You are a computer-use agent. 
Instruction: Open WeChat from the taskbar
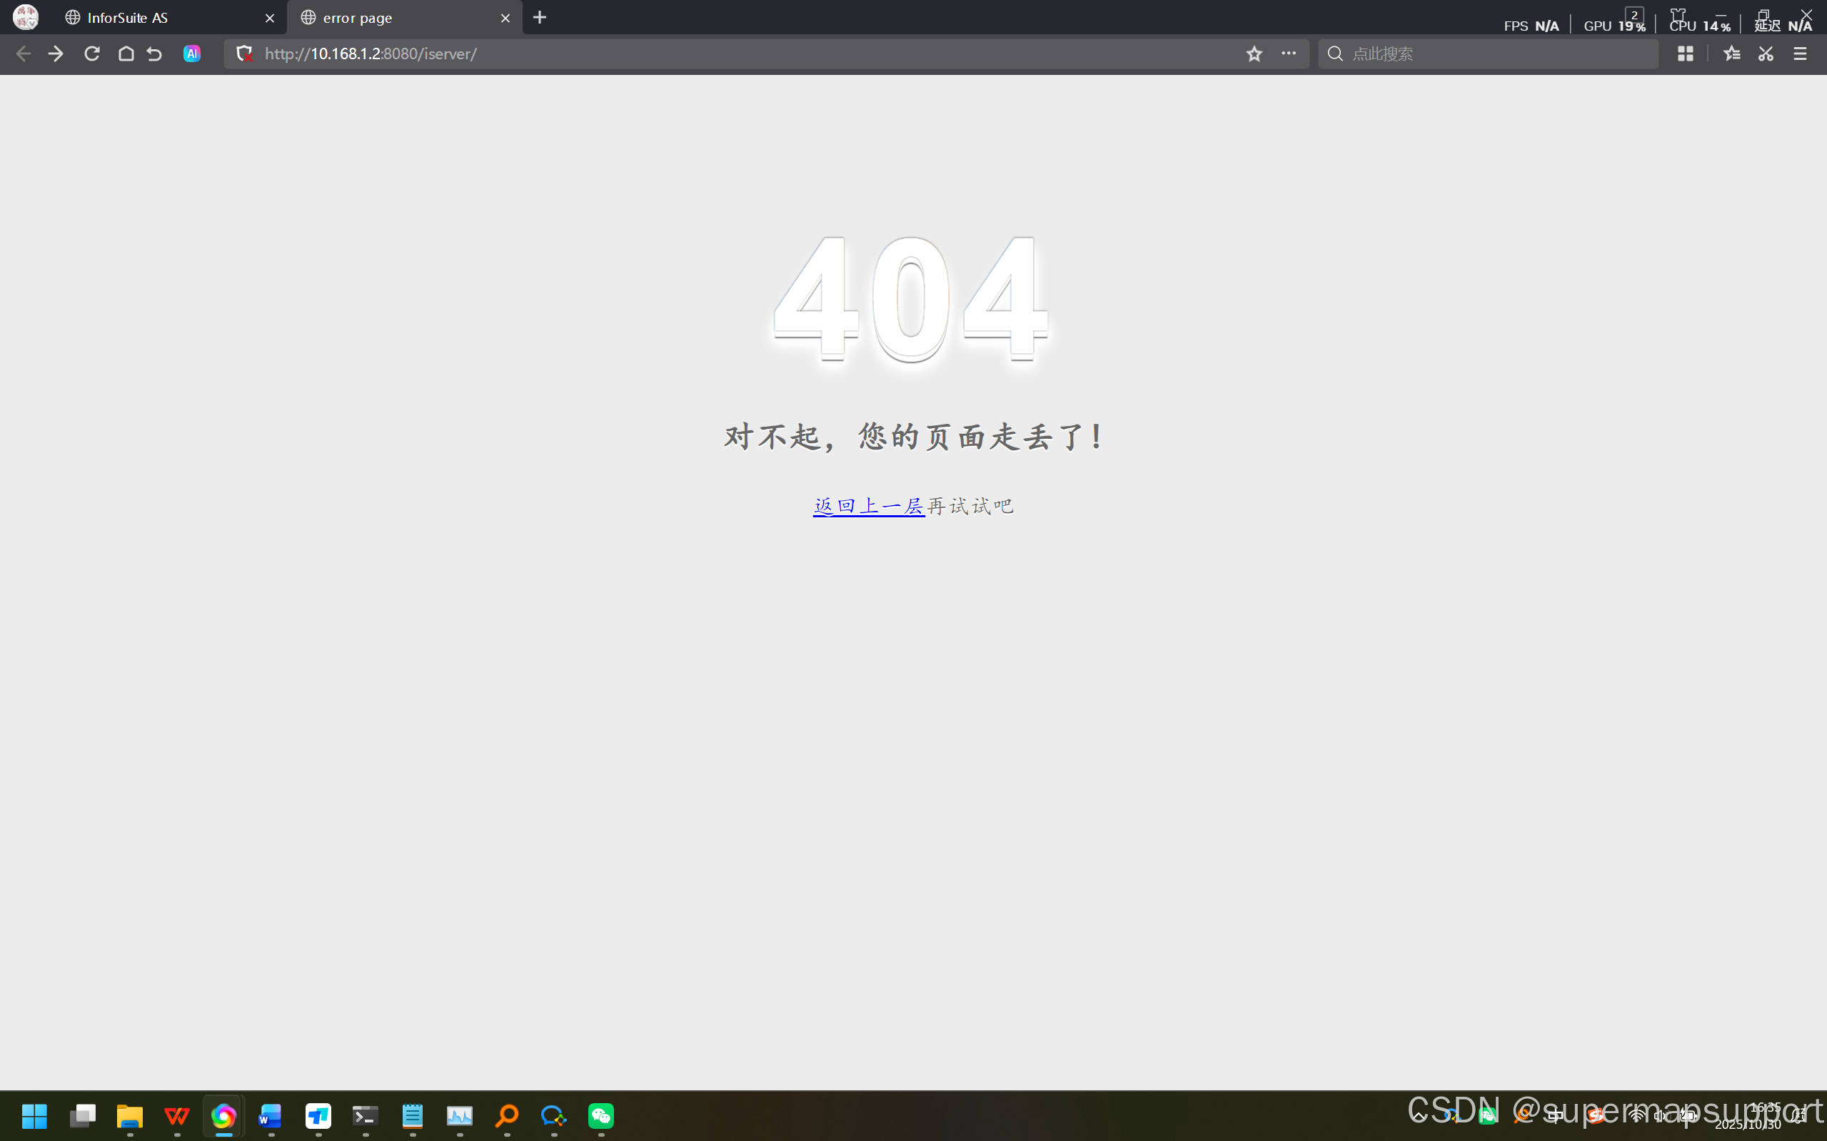point(600,1115)
